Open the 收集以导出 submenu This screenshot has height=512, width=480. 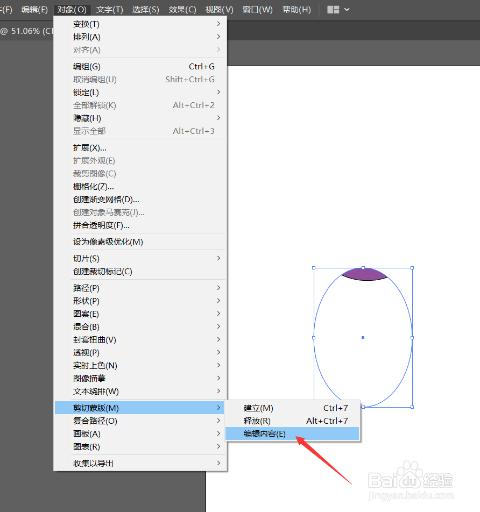pos(140,464)
